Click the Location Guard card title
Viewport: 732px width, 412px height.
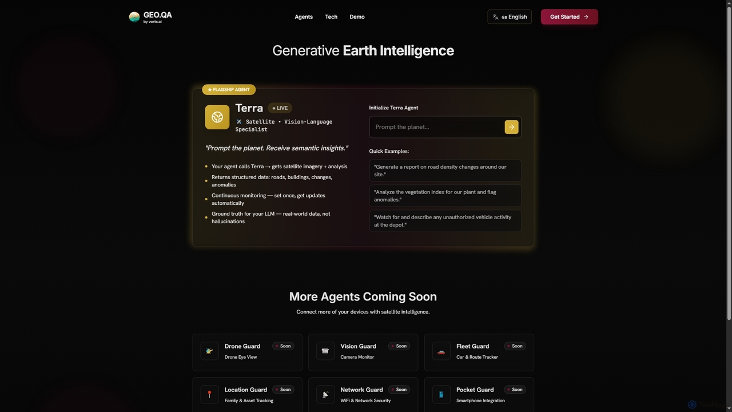(x=246, y=390)
